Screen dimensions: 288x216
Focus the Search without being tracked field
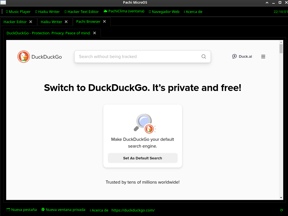(142, 57)
